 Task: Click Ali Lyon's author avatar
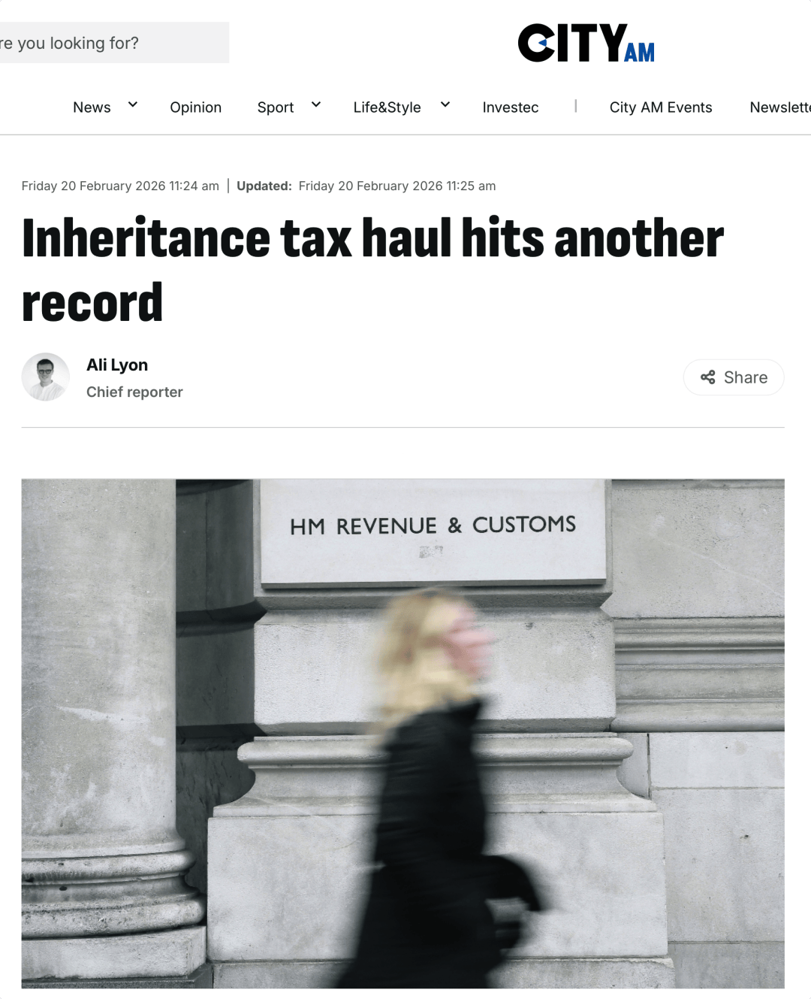tap(46, 377)
